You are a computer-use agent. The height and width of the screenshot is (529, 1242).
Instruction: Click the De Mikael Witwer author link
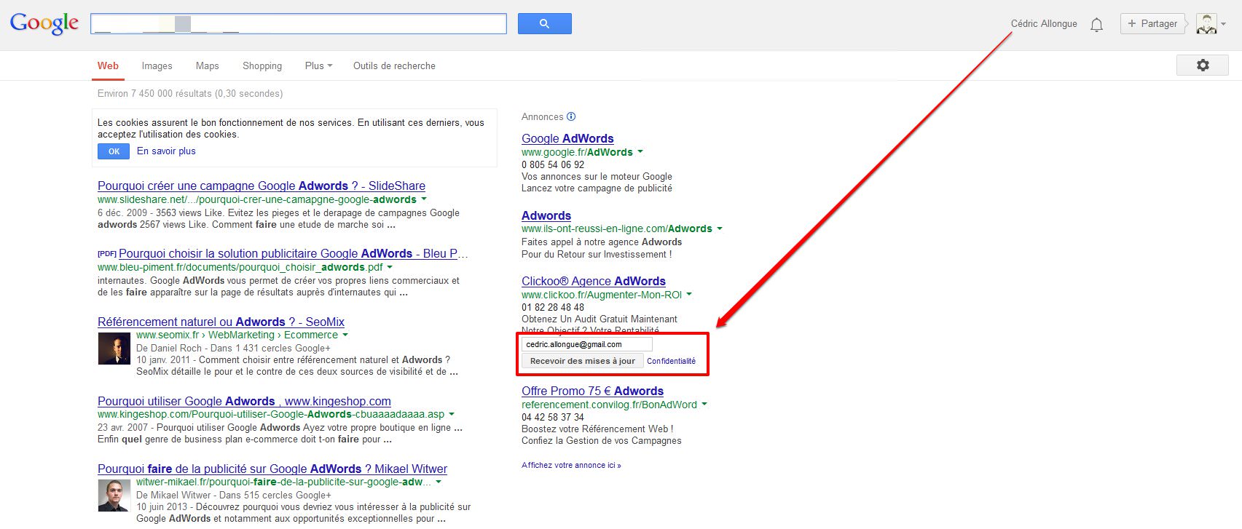[173, 495]
